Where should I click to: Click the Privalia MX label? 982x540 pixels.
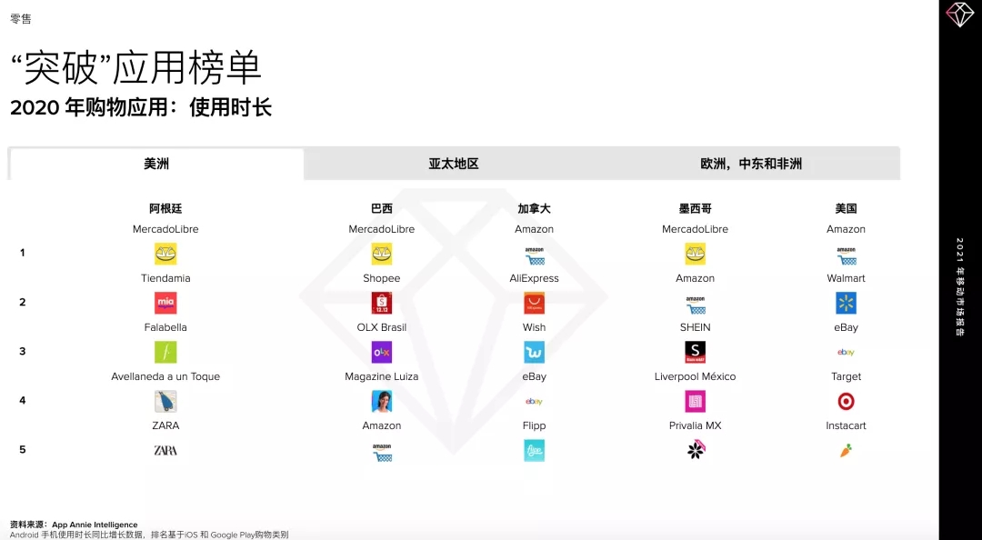click(696, 426)
